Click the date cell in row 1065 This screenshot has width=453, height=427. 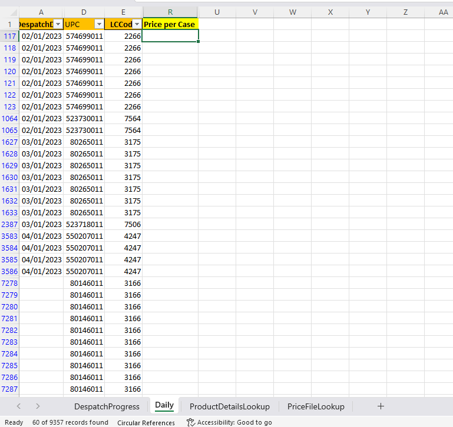click(41, 131)
